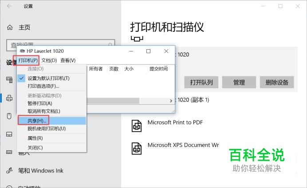Image resolution: width=307 pixels, height=188 pixels.
Task: Go back with the Settings back arrow
Action: [9, 6]
